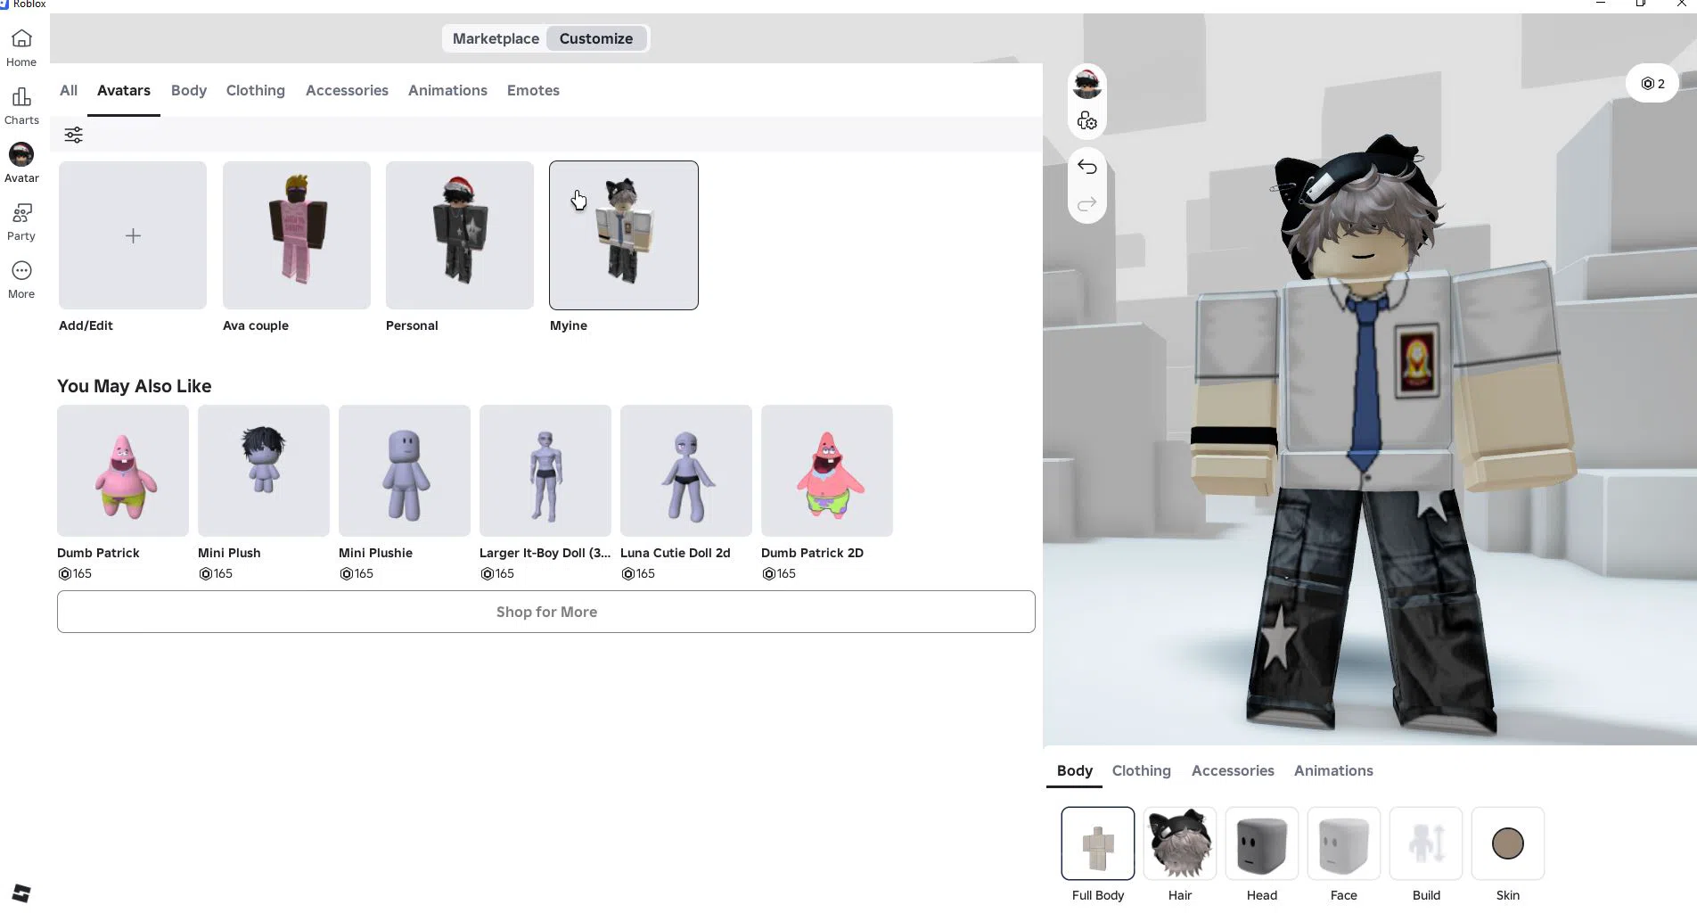
Task: Click the 'Luna Cutie Doll 2d' item name
Action: click(675, 553)
